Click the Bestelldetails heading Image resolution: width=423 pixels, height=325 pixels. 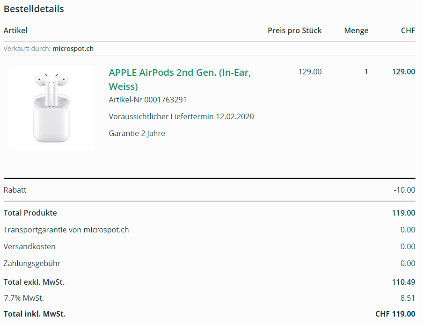pos(34,9)
